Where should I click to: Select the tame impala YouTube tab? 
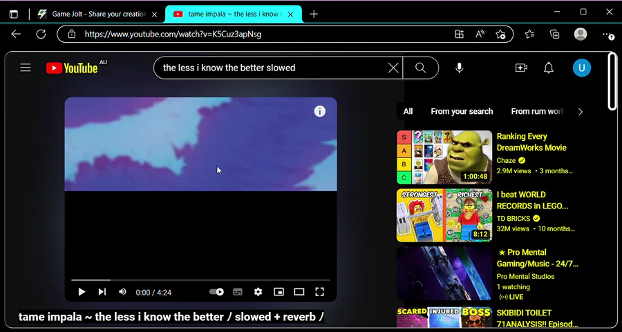click(x=234, y=14)
